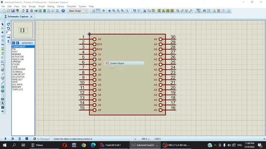Click the E button in the Graphics panel
Screen dimensions: 266x149
[17, 43]
